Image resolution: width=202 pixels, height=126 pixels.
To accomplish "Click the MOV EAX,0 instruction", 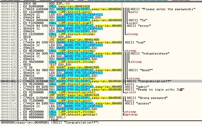I will tap(57, 117).
